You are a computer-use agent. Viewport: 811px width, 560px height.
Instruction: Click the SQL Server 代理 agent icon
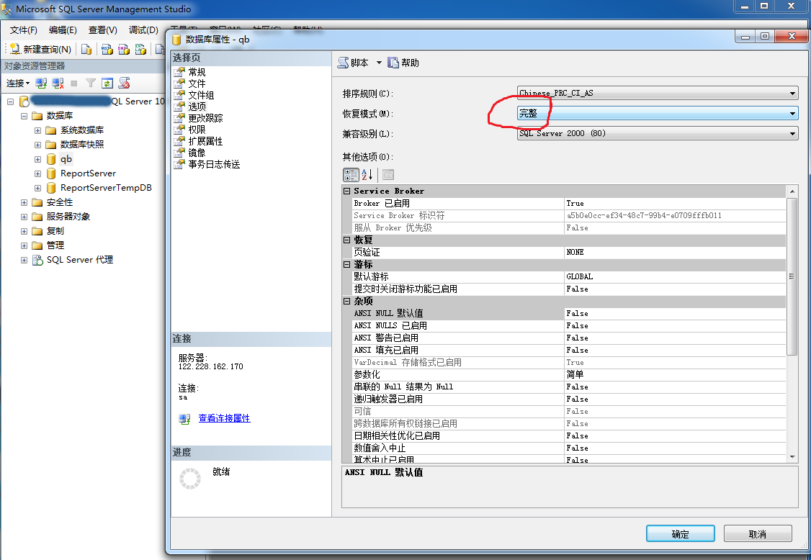click(37, 260)
